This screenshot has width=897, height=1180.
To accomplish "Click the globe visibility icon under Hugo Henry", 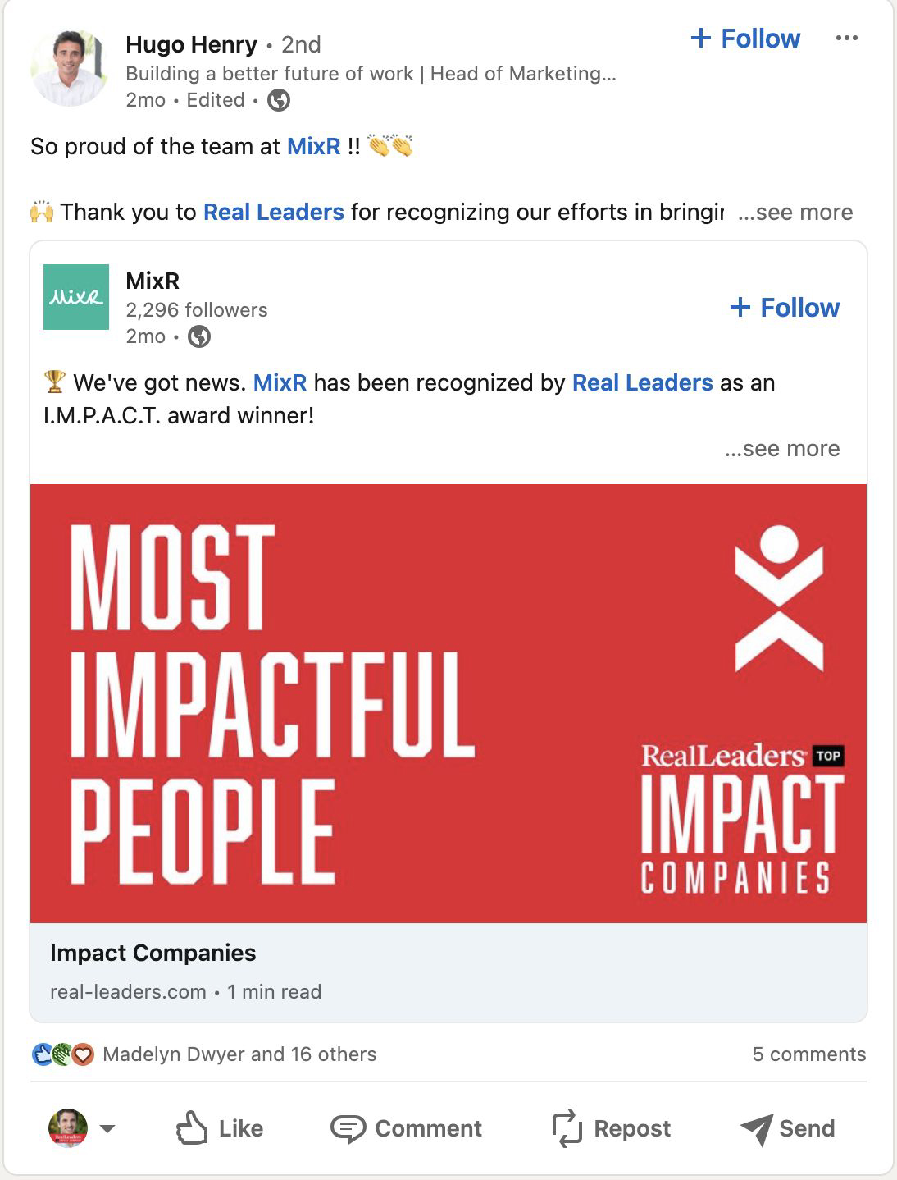I will 279,100.
